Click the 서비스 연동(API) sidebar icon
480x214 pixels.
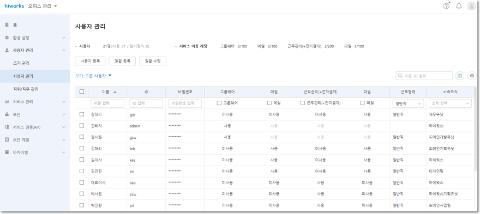[x=7, y=127]
